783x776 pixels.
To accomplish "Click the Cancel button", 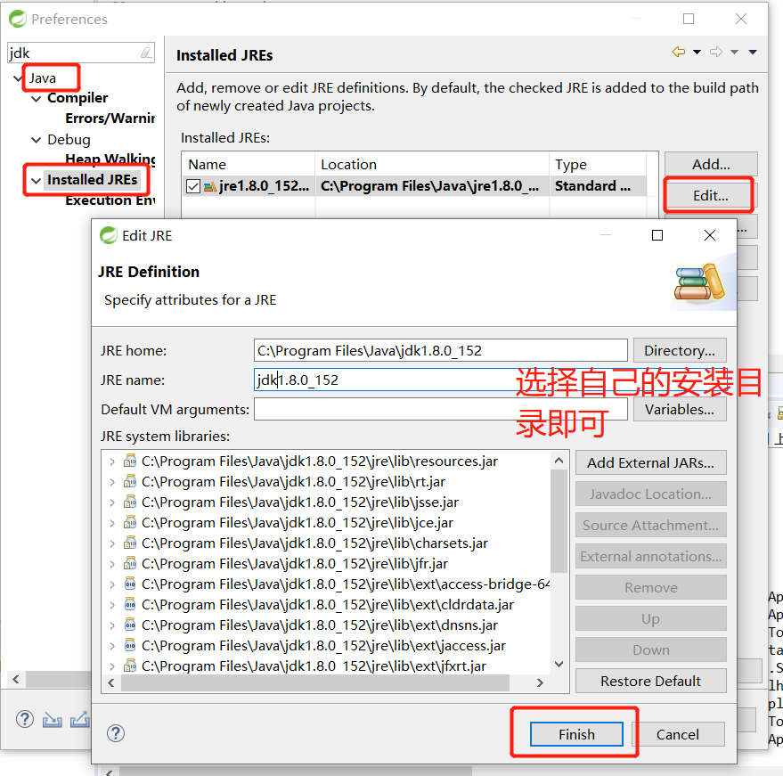I will (678, 734).
